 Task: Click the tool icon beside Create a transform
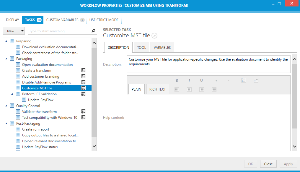[x=83, y=70]
